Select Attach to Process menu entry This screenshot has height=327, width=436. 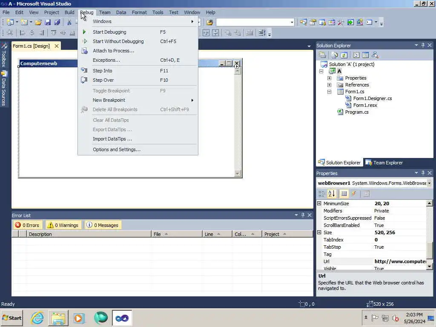pyautogui.click(x=138, y=51)
